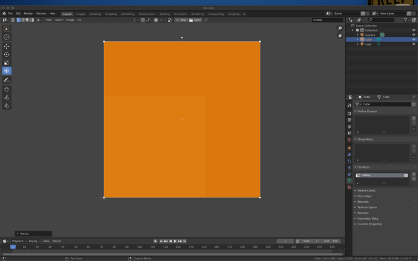418x261 pixels.
Task: Click the New image button
Action: tap(181, 20)
